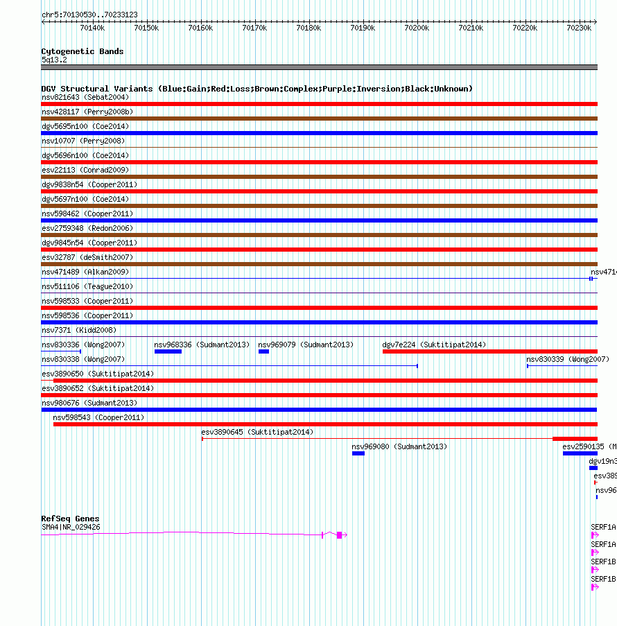617x626 pixels.
Task: Open the esv3890652 (Suktitipat2014) label
Action: [x=98, y=388]
